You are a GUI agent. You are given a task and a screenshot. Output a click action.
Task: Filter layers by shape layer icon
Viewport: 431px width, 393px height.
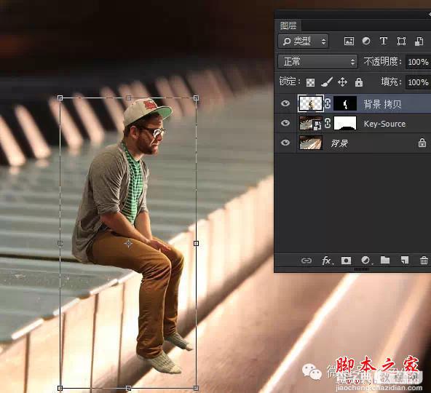pos(401,41)
